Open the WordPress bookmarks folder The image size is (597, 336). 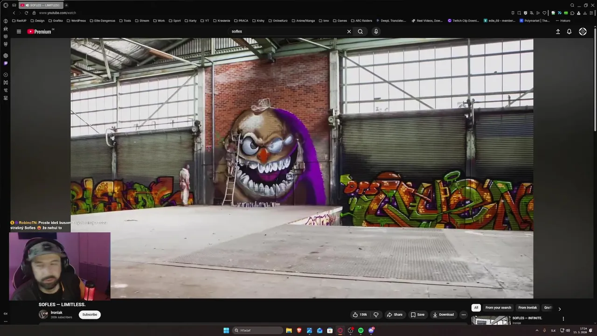pos(76,21)
